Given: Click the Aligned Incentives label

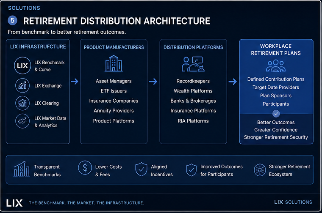Looking at the screenshot, I should point(162,171).
